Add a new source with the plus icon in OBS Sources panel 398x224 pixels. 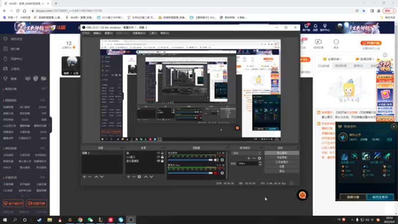pyautogui.click(x=128, y=177)
